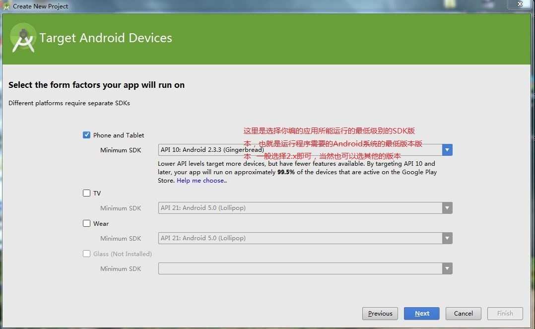Click the Minimum SDK label under Wear
This screenshot has width=535, height=329.
click(x=121, y=239)
